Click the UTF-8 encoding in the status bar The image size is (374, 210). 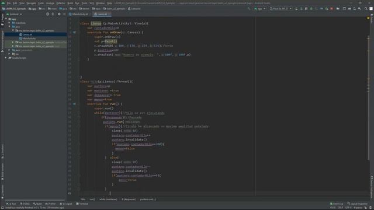point(348,208)
